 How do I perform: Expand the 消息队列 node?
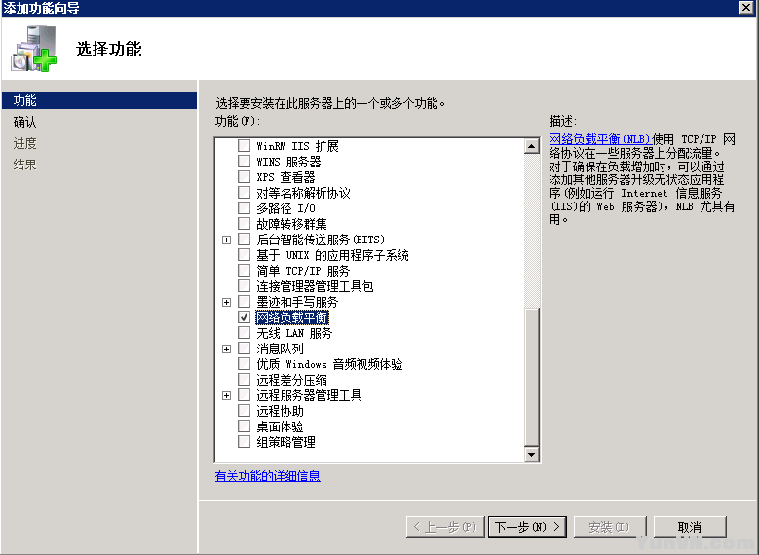tap(226, 349)
